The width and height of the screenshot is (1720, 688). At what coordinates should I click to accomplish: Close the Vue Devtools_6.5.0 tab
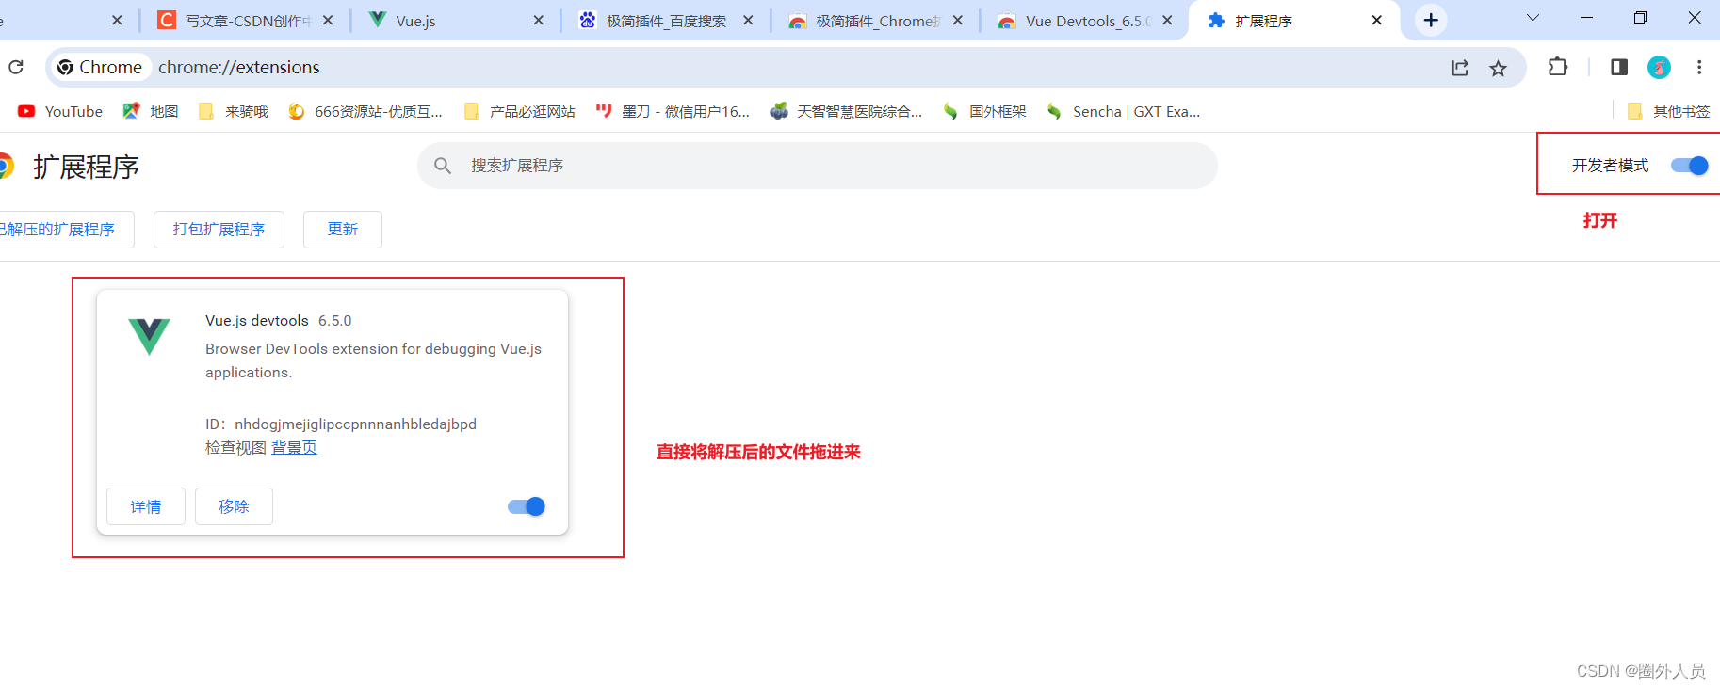click(1167, 20)
